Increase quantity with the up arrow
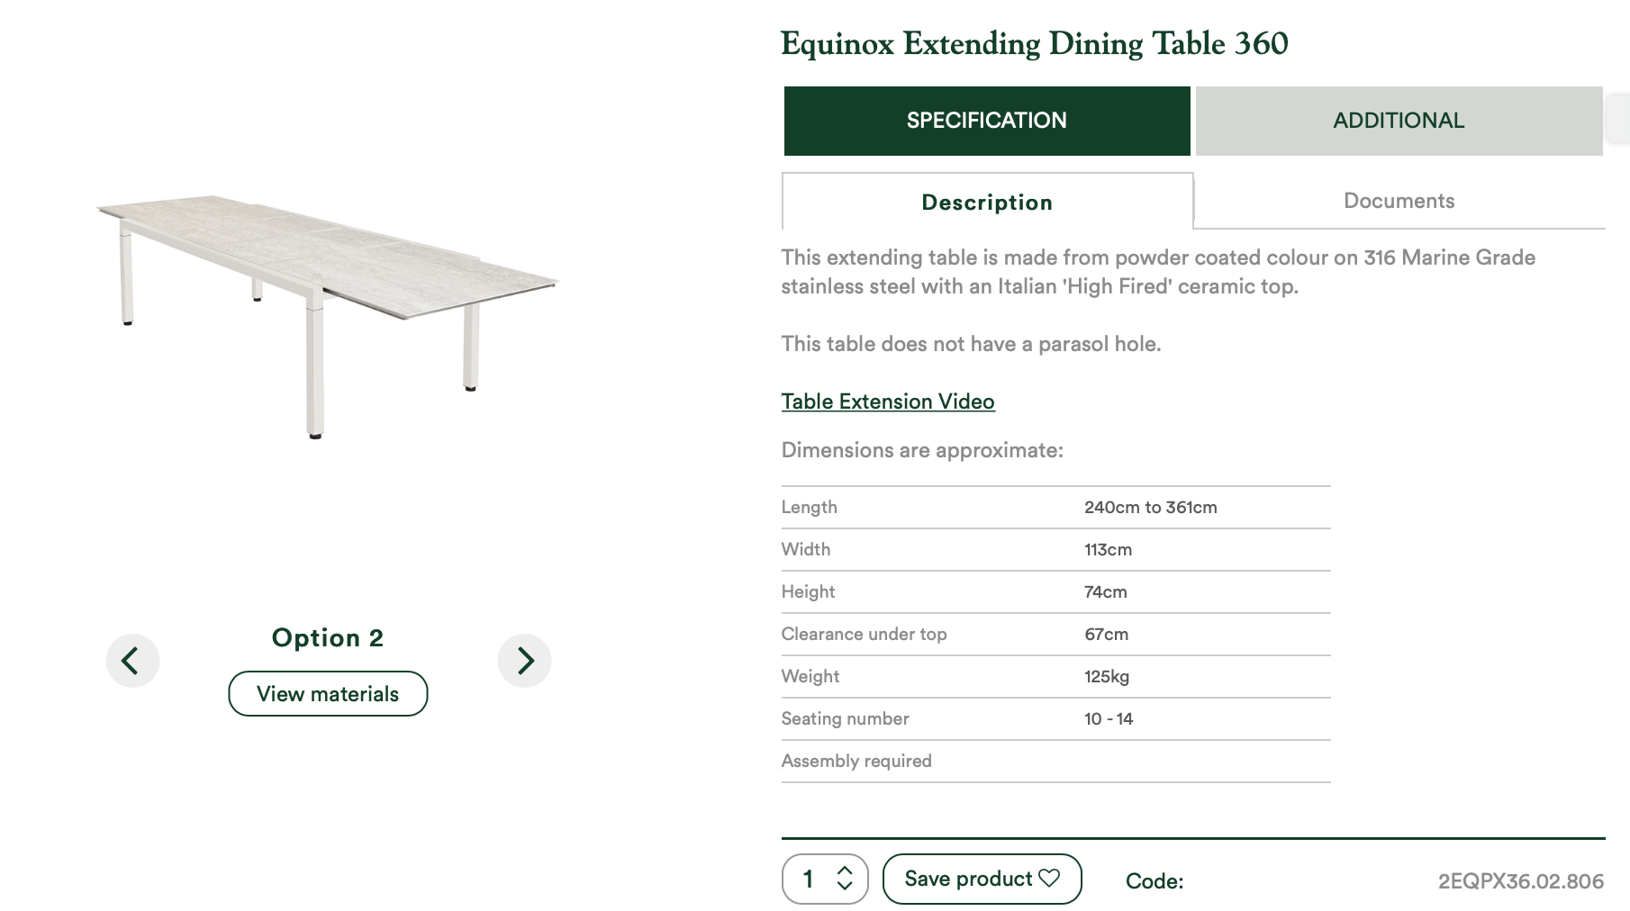This screenshot has height=911, width=1630. coord(845,870)
